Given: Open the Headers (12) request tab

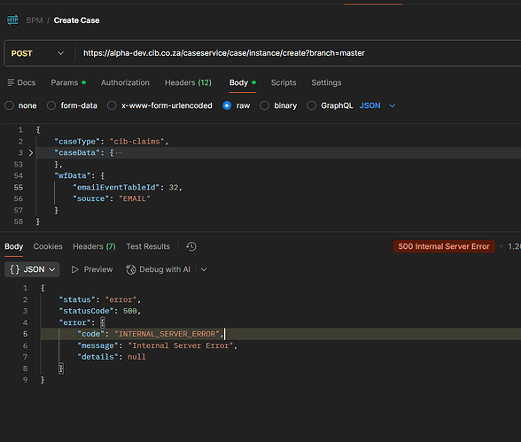Looking at the screenshot, I should point(188,82).
